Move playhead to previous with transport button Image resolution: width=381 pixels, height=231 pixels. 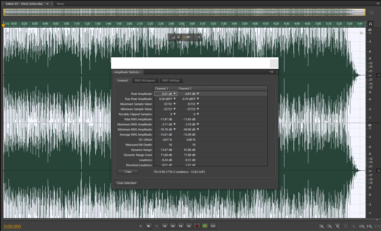(x=165, y=226)
